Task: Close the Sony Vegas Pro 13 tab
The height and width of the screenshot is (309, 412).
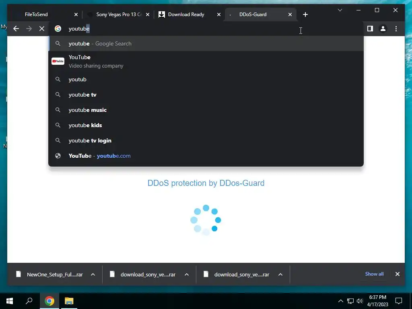Action: [148, 14]
